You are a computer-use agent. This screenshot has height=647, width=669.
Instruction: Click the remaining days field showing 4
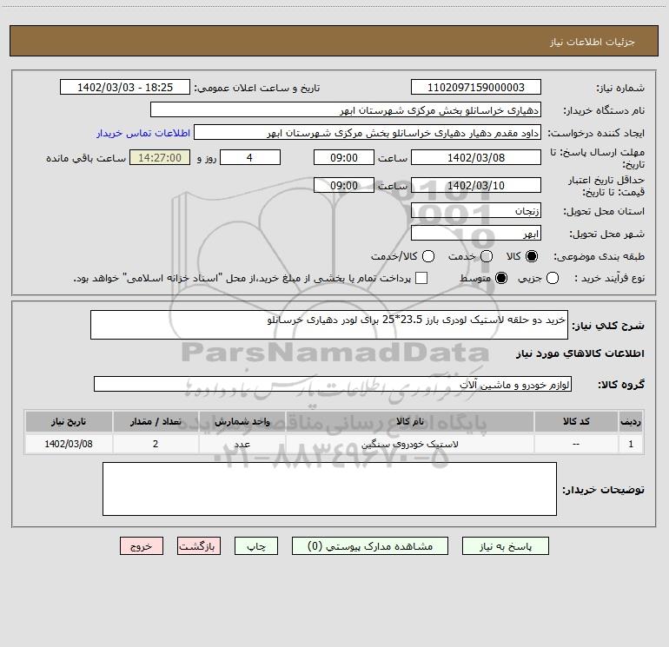click(x=250, y=157)
